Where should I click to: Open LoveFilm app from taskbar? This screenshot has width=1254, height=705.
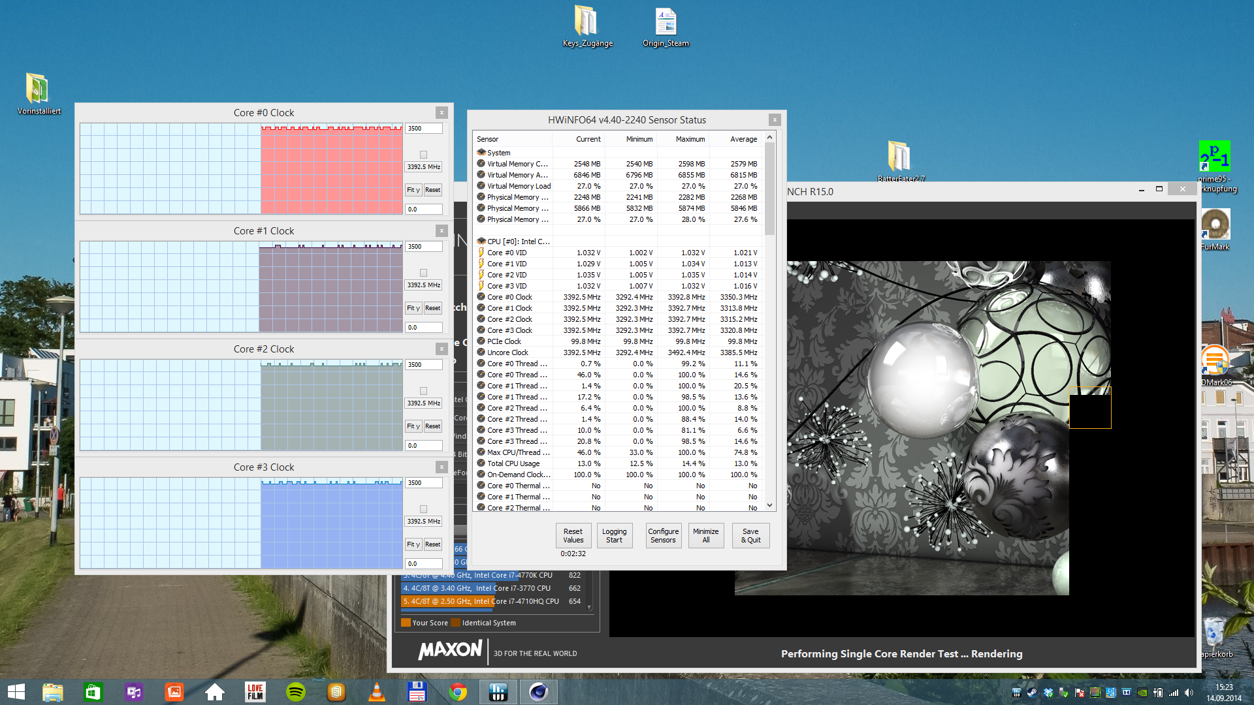click(255, 692)
